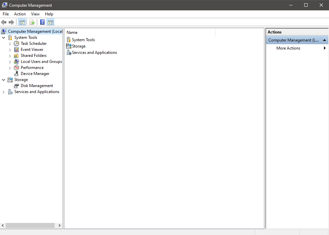Image resolution: width=329 pixels, height=235 pixels.
Task: Select Shared Folders in the tree
Action: pos(34,56)
